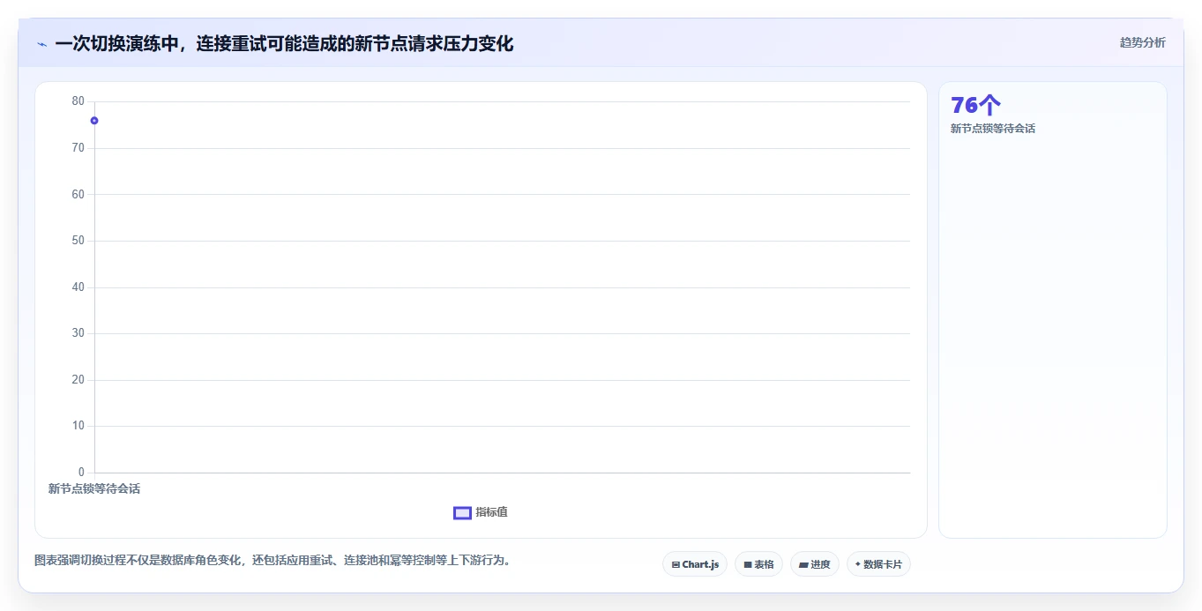
Task: Click the y-axis tick 60
Action: (x=78, y=194)
